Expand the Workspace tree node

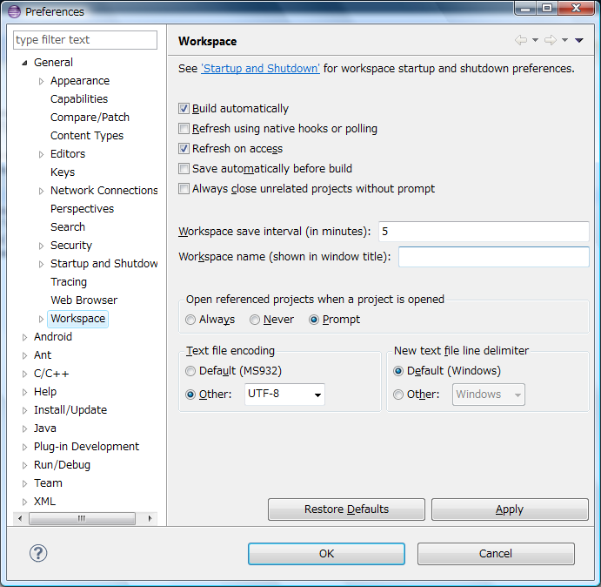41,319
